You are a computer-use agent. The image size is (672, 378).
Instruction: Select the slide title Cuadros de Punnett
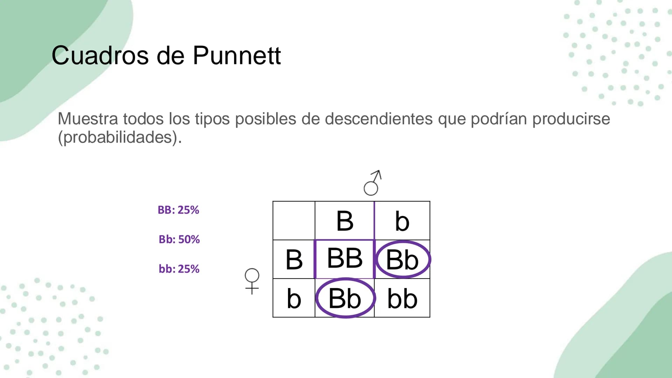[x=166, y=55]
